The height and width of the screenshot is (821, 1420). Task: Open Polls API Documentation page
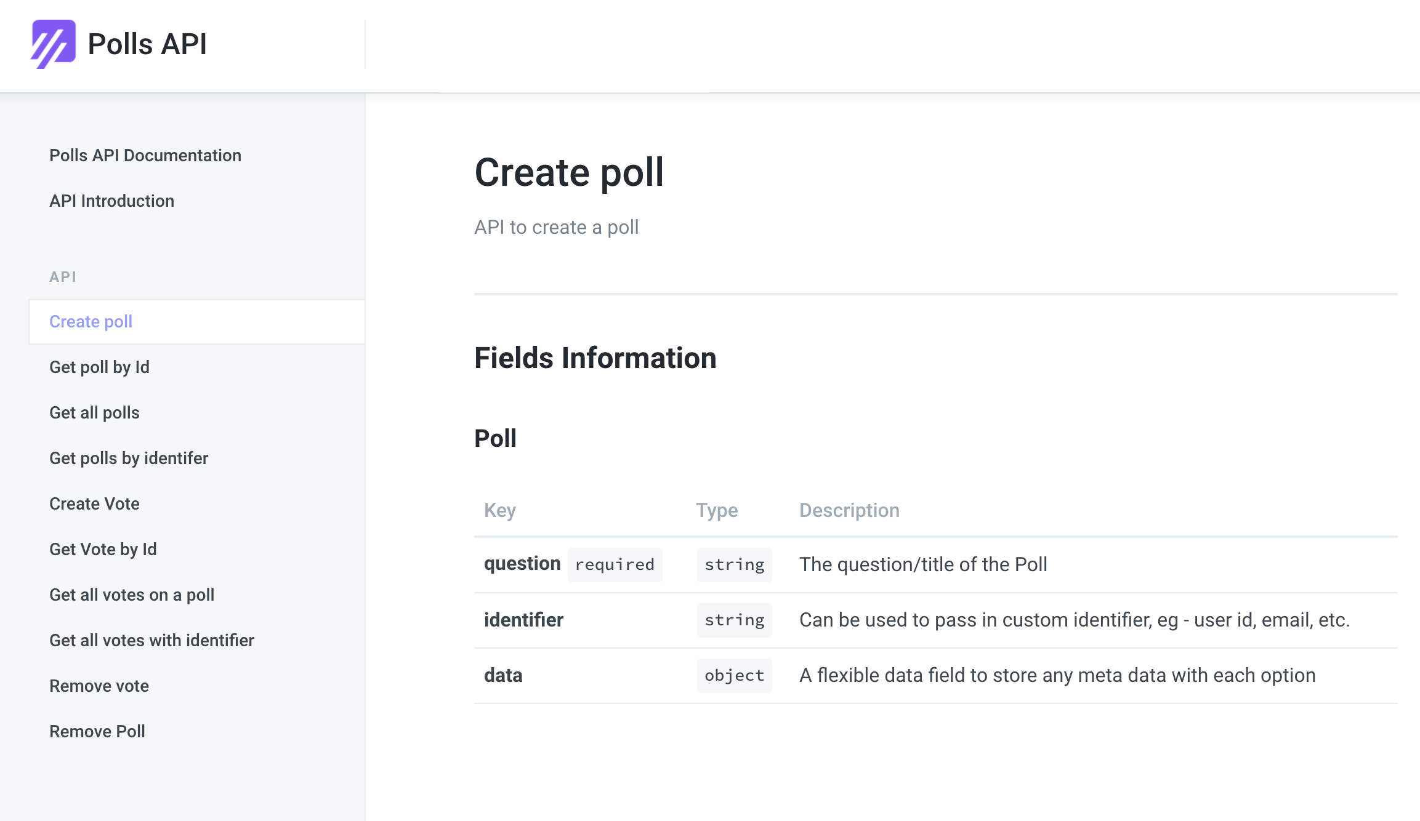pyautogui.click(x=145, y=155)
